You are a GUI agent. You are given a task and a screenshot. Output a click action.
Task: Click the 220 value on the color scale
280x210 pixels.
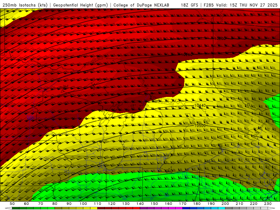[254, 204]
